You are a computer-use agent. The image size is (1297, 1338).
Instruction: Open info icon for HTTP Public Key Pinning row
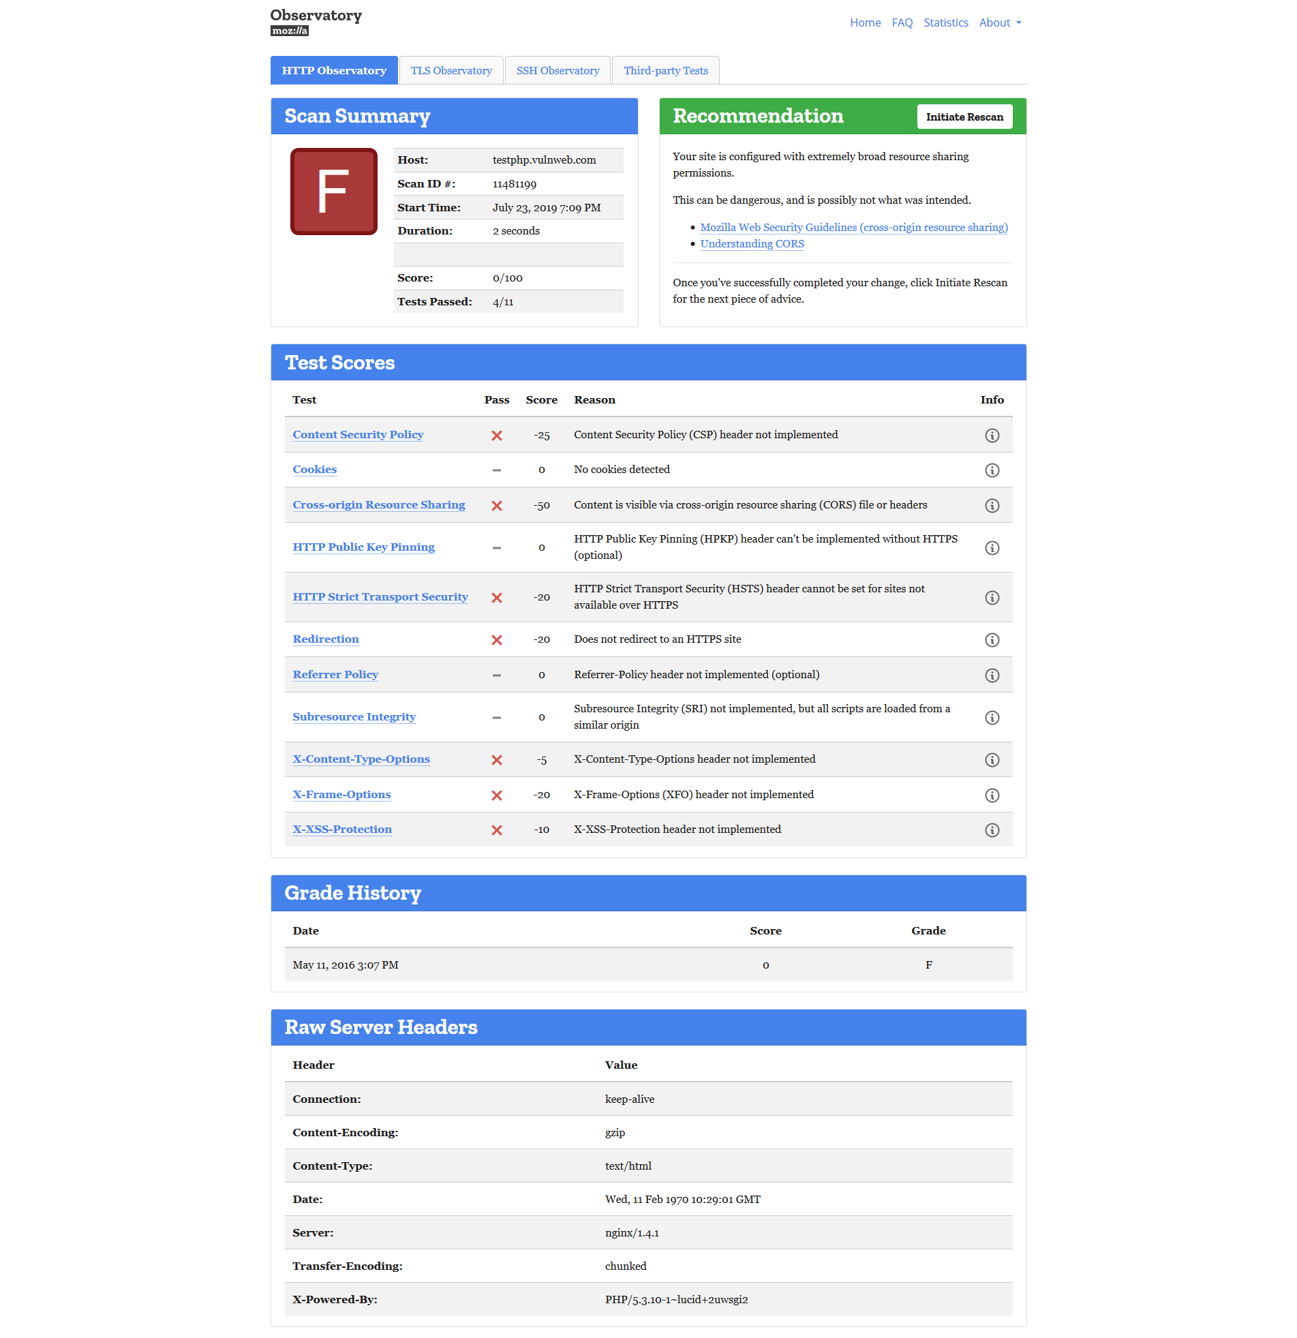pos(992,548)
